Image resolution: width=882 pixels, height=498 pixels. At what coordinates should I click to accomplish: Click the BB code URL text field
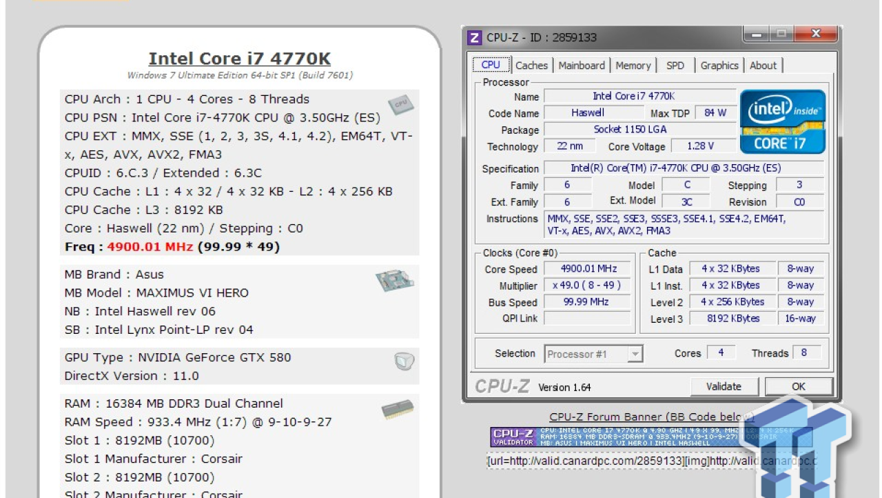pos(651,461)
